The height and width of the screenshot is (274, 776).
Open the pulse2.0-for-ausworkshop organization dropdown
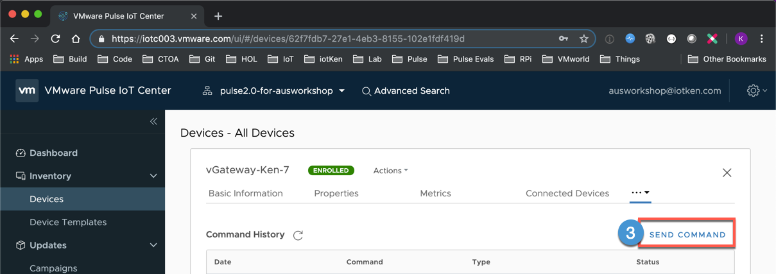(273, 91)
